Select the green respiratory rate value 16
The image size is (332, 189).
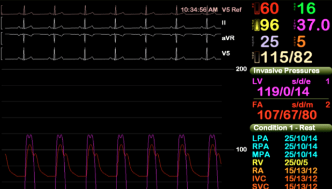[306, 8]
